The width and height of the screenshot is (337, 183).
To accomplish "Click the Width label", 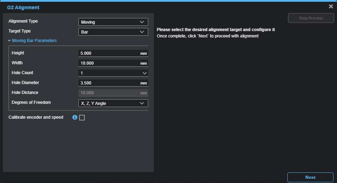I will [17, 63].
